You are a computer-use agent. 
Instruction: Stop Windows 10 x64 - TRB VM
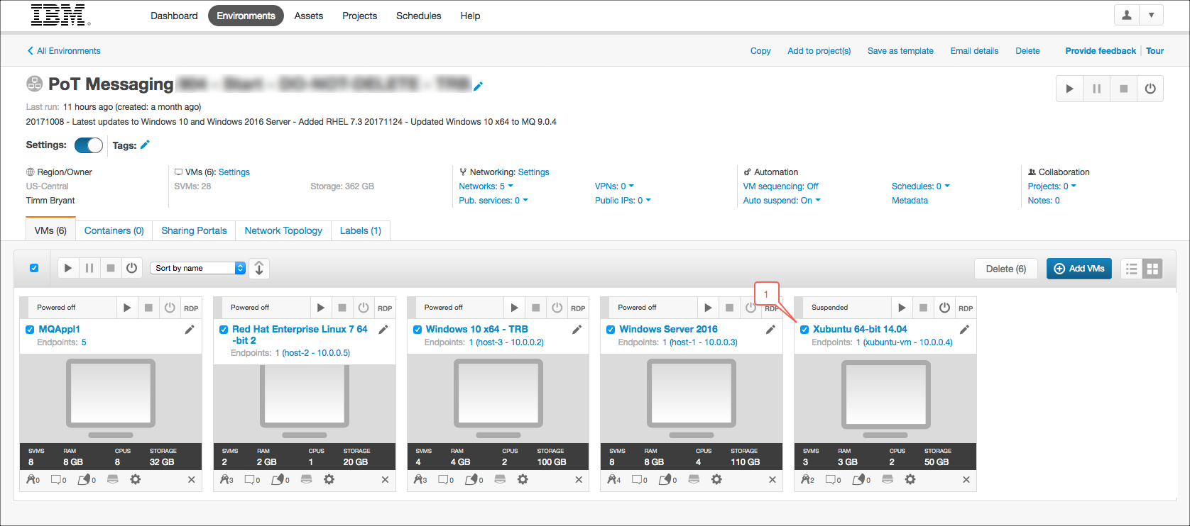click(x=536, y=308)
